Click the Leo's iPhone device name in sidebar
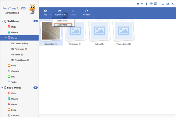The width and height of the screenshot is (176, 118). point(14,88)
